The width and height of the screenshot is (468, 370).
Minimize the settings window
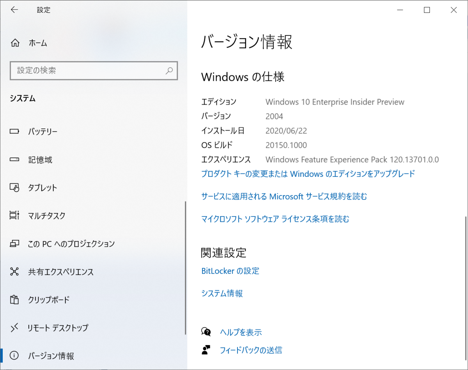coord(400,10)
